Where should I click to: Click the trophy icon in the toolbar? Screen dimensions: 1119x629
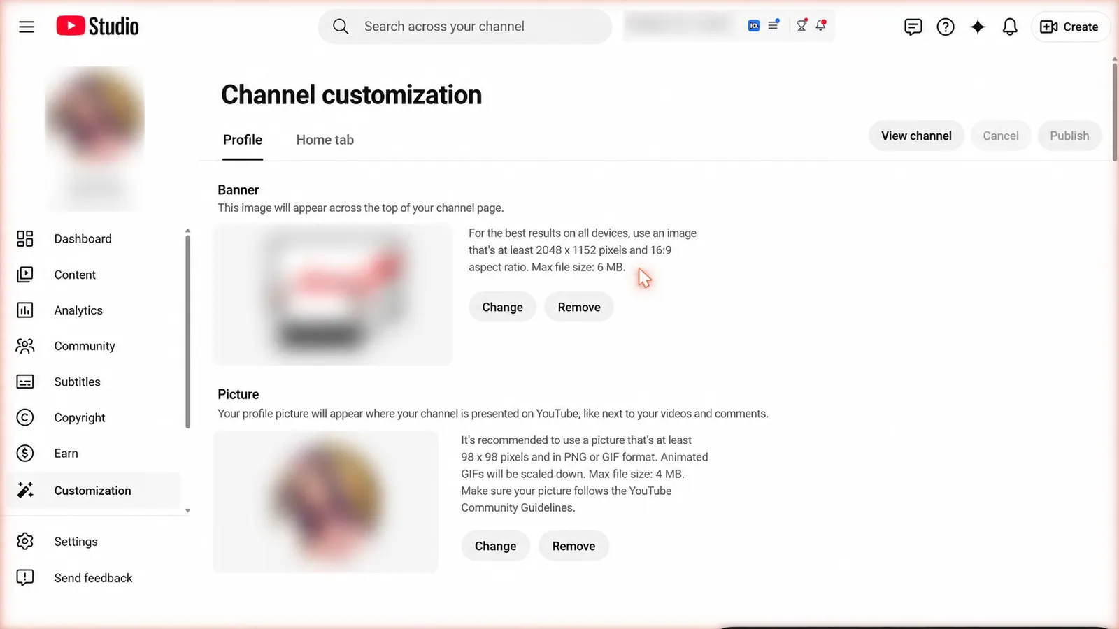click(x=802, y=25)
